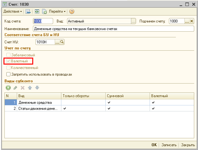Toggle the Забалансовый checkbox
The height and width of the screenshot is (150, 198).
click(x=9, y=55)
